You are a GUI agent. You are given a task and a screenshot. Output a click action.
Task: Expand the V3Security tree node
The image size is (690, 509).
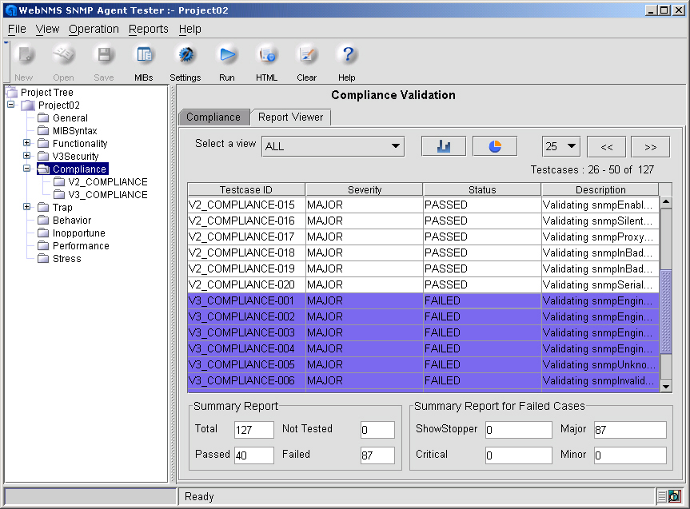pos(27,156)
